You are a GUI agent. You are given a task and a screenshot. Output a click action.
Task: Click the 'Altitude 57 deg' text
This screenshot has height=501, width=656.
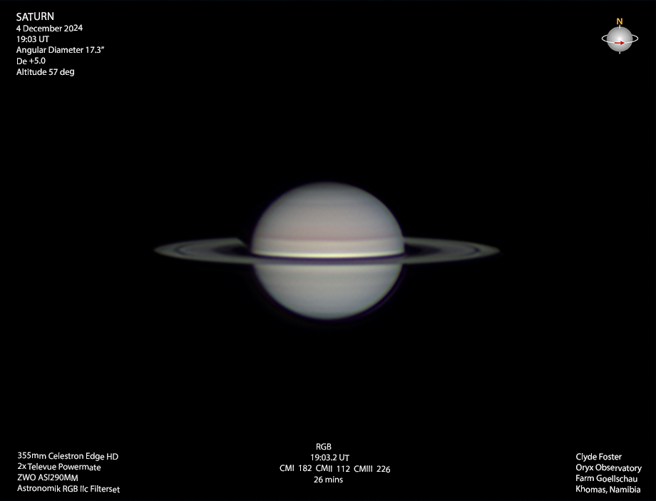[x=46, y=71]
